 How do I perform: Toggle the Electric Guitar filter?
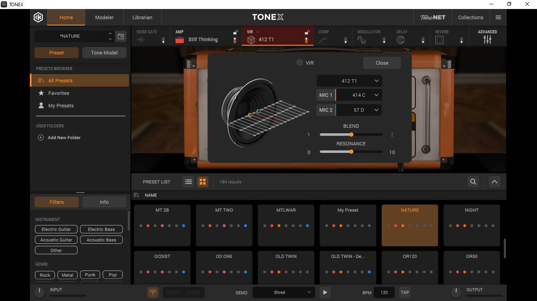tap(56, 229)
